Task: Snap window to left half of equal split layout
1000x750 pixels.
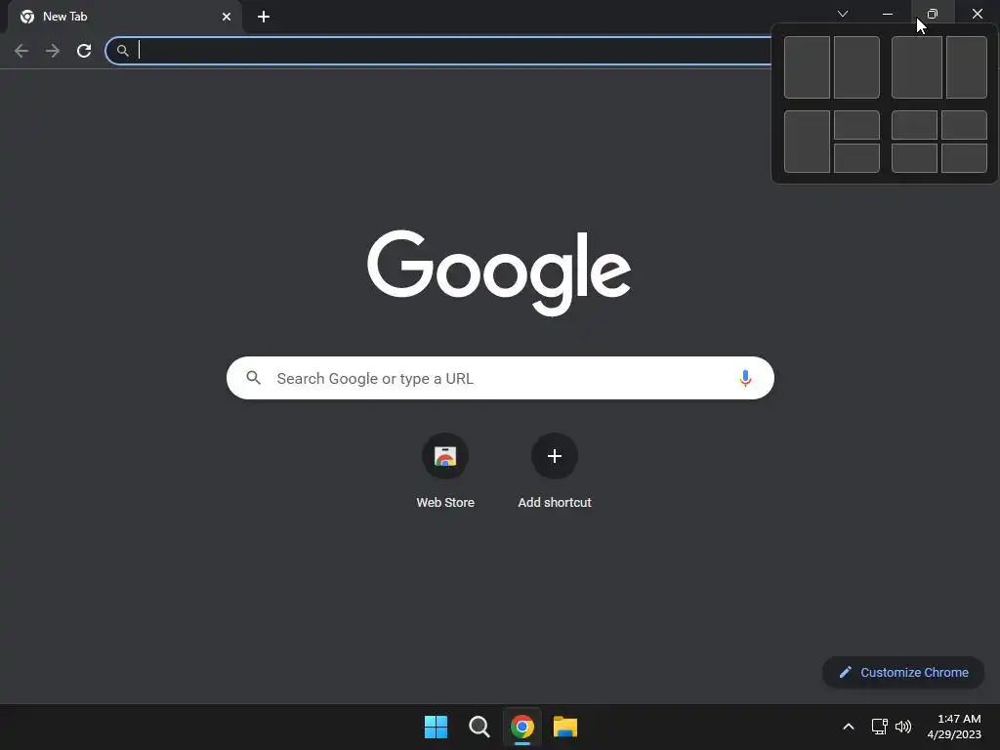Action: 807,67
